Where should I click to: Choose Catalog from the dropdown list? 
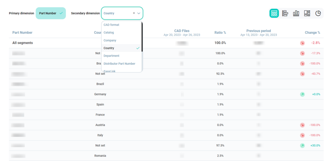[109, 32]
